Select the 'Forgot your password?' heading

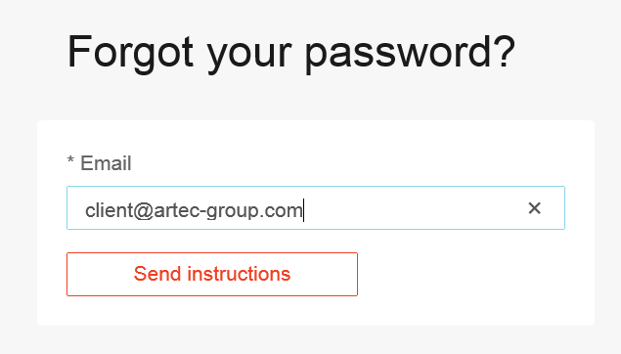[291, 52]
